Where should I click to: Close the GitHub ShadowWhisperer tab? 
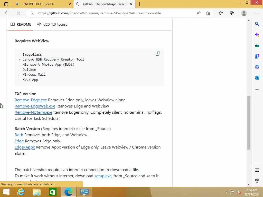tap(131, 4)
